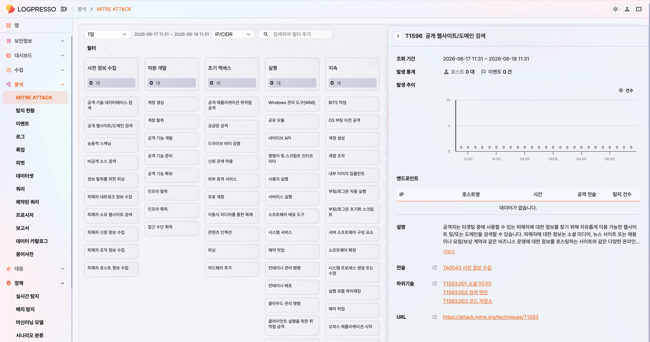Click the host person icon in 발생 통계
The image size is (650, 342).
click(x=446, y=72)
